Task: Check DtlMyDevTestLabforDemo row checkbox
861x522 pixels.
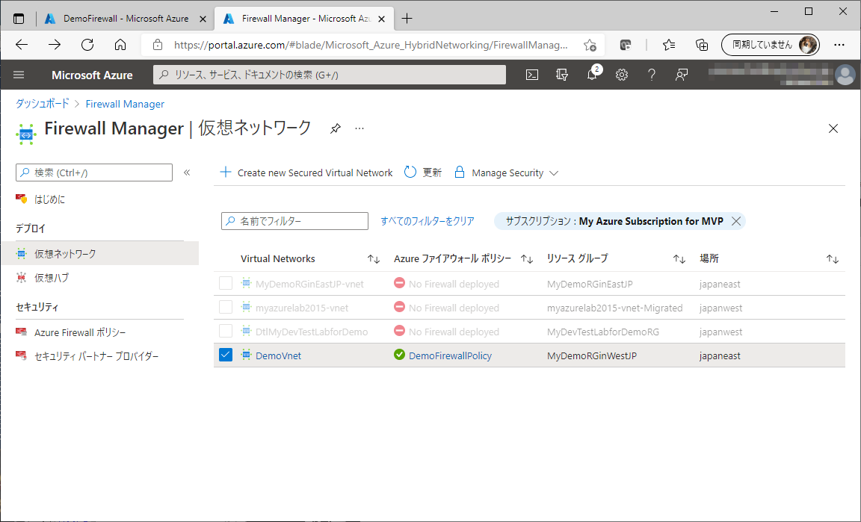Action: (226, 331)
